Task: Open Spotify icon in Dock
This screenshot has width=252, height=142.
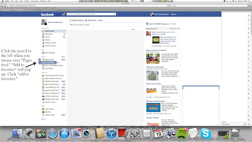Action: [x=182, y=133]
